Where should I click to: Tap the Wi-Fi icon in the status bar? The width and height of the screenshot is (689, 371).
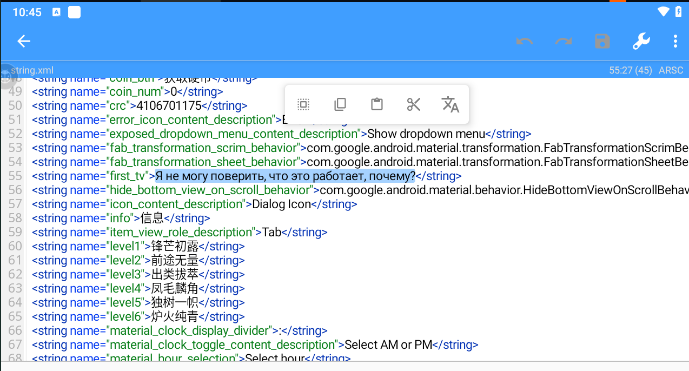pos(663,11)
